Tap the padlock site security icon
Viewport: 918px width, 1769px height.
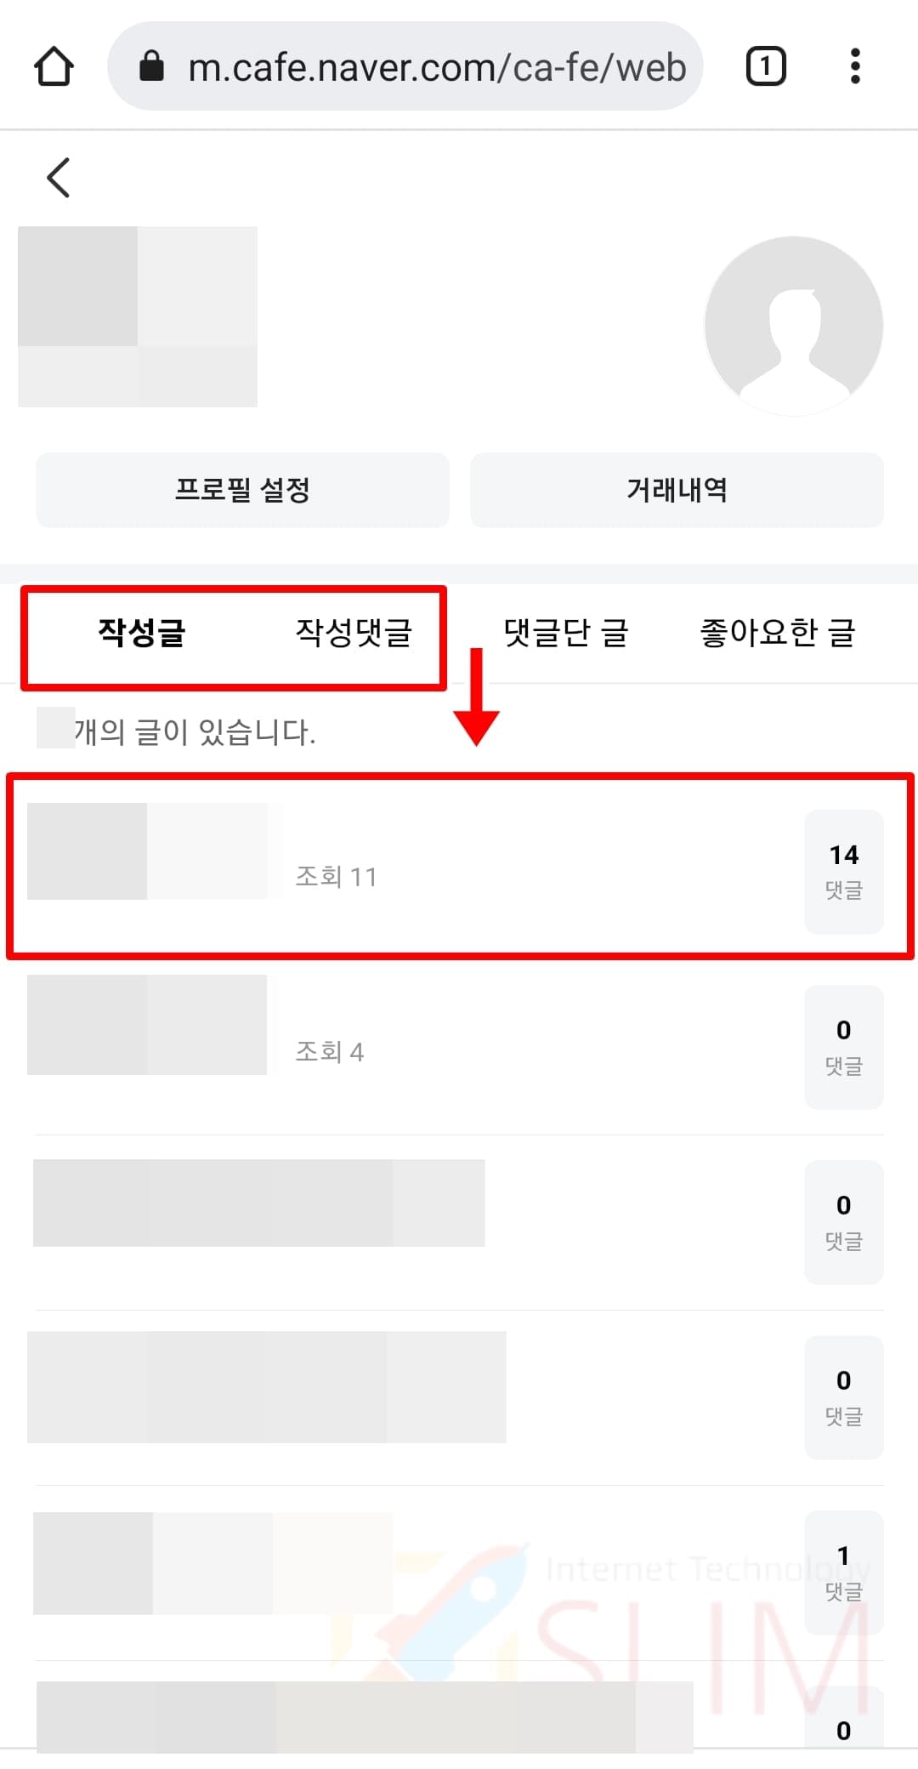click(x=151, y=65)
